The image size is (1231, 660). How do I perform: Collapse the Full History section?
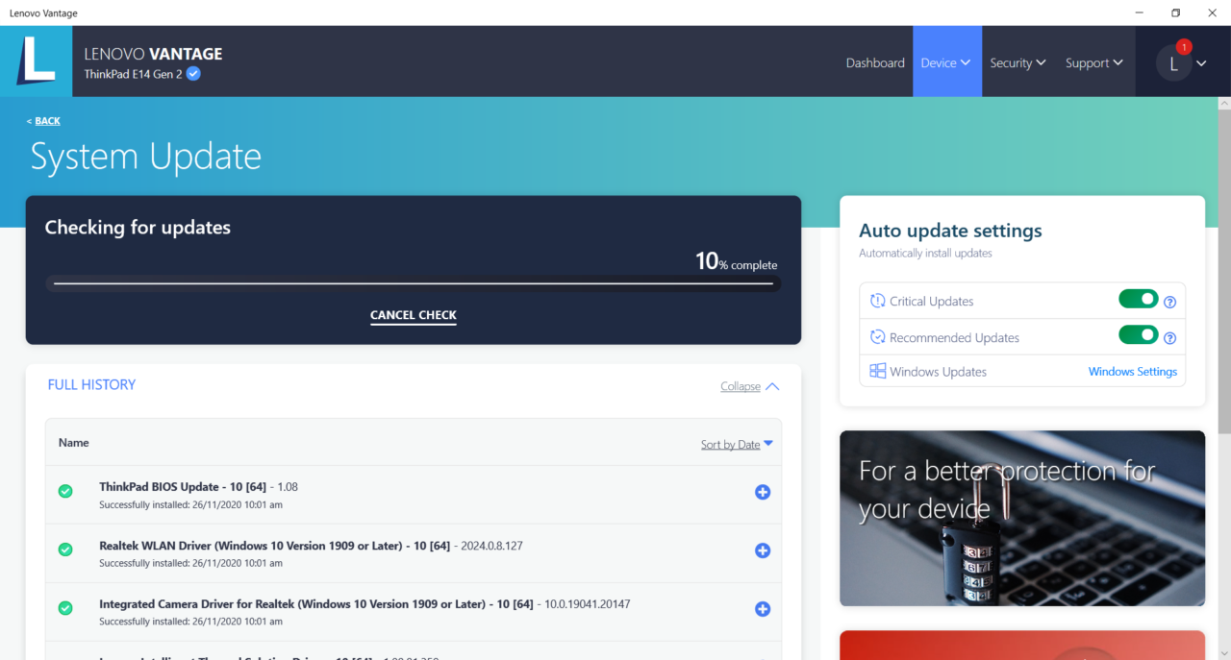749,386
